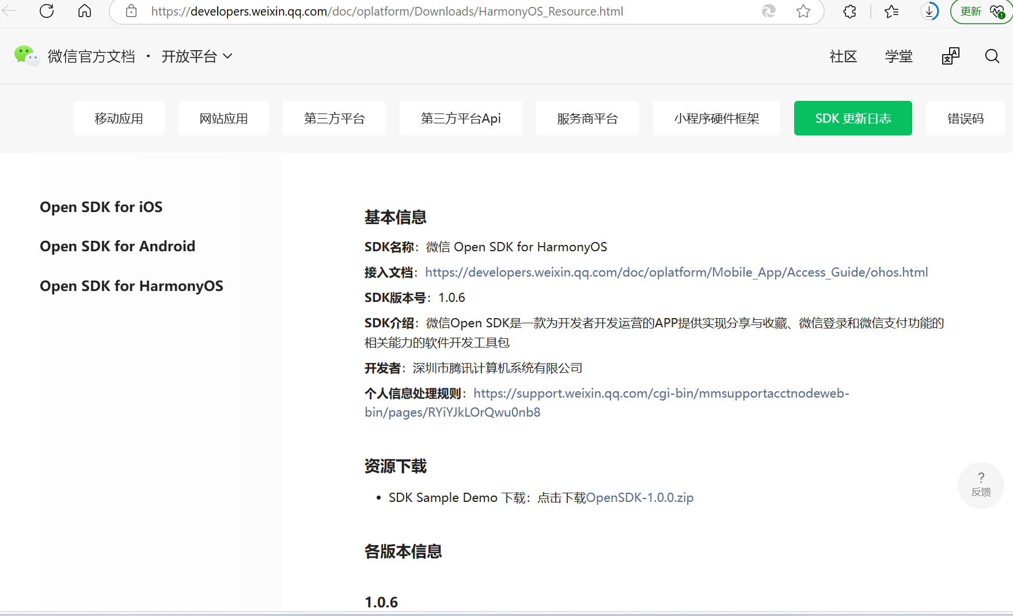Download OpenSDK-1.0.0.zip link
The height and width of the screenshot is (616, 1013).
(640, 497)
